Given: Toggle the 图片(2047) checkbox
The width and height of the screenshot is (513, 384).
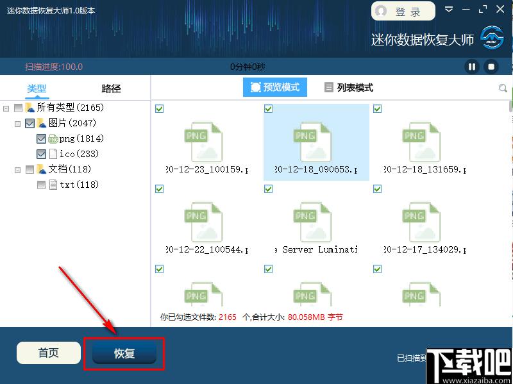Looking at the screenshot, I should pos(29,123).
